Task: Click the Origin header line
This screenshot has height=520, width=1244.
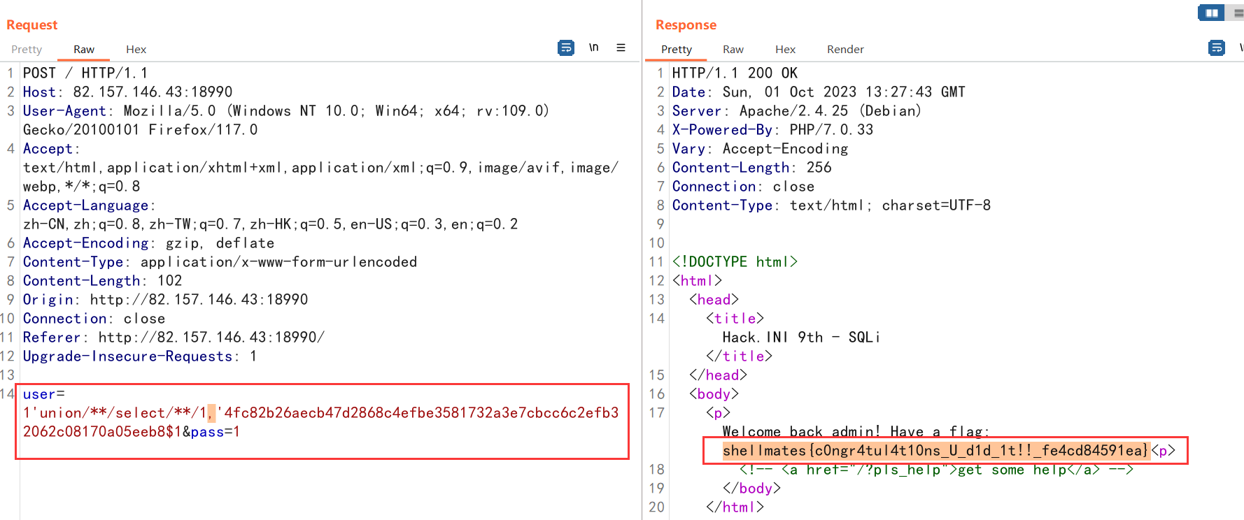Action: pyautogui.click(x=165, y=300)
